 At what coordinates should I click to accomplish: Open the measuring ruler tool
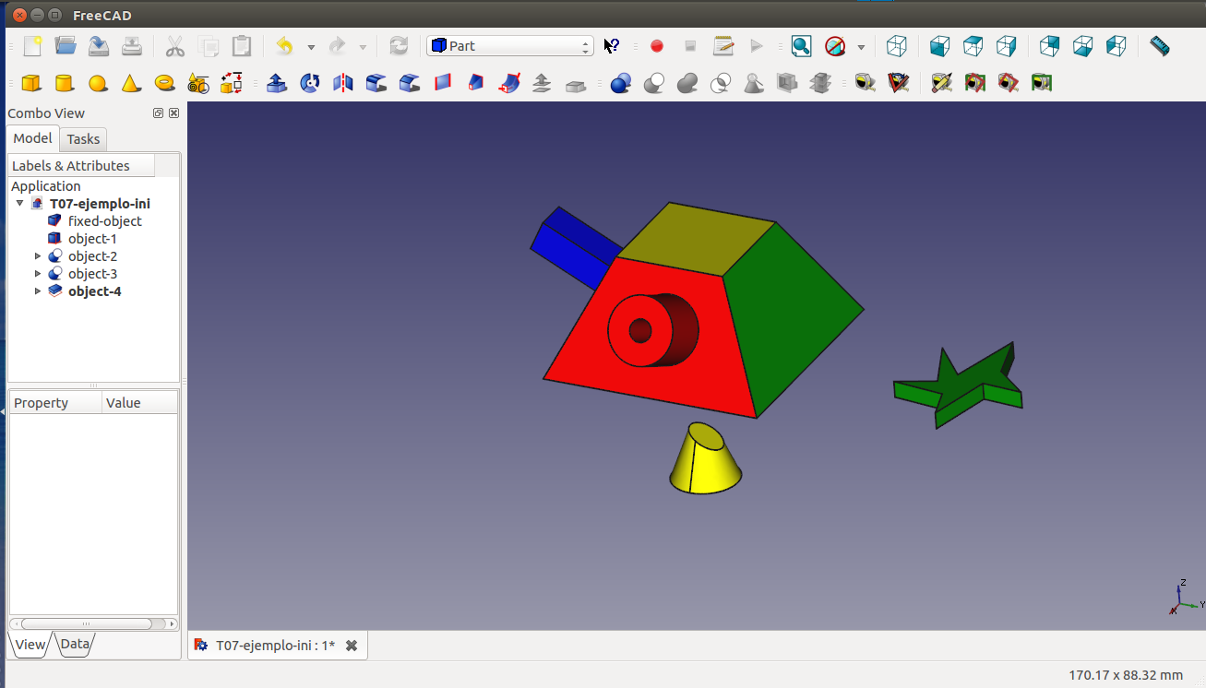(x=1160, y=46)
